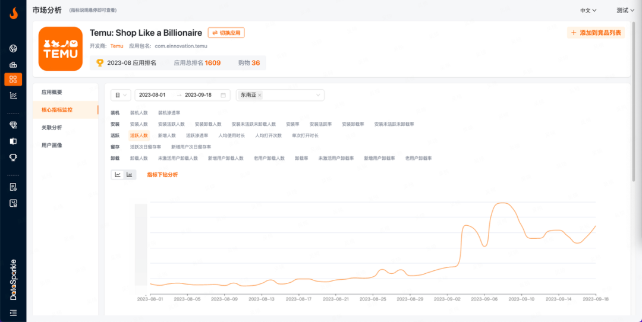Click the Temu app logo

click(x=61, y=49)
